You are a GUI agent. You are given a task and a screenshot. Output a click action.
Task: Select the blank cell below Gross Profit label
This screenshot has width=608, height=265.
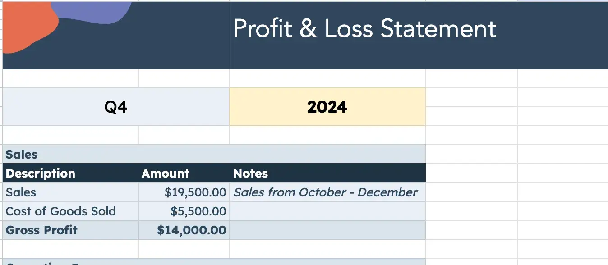[70, 248]
